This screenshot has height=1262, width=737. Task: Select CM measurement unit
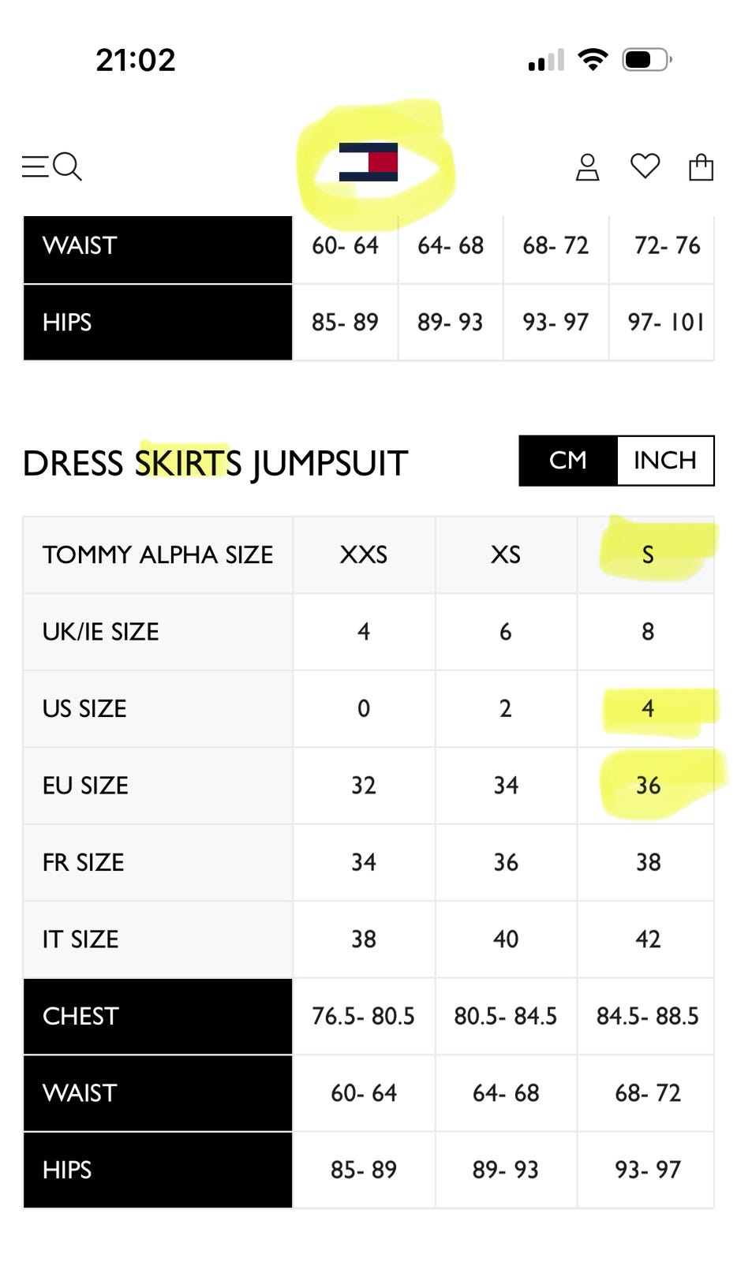(568, 461)
